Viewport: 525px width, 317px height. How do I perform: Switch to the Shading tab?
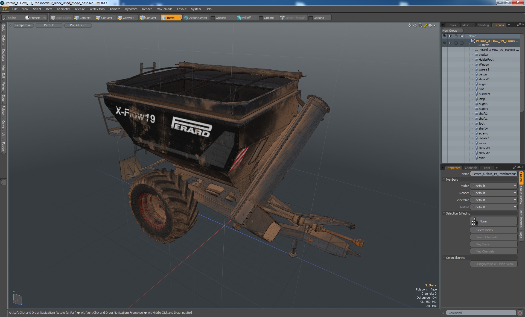tap(483, 25)
